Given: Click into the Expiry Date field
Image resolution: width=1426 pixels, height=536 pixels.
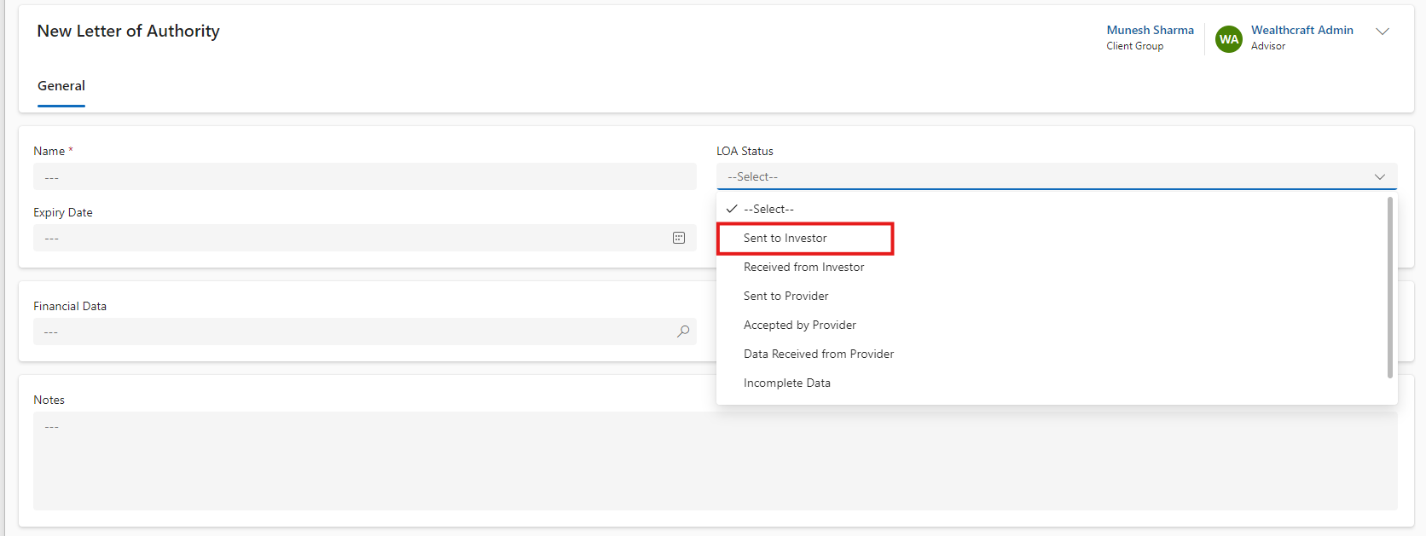Looking at the screenshot, I should [x=350, y=238].
